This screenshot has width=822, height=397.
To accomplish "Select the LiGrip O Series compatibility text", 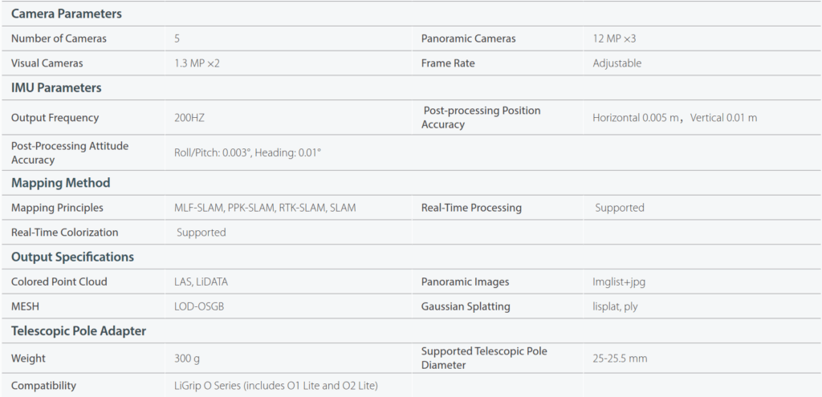I will (276, 386).
